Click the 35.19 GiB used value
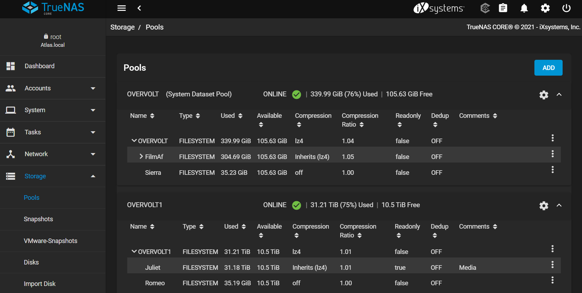Screen dimensions: 582x293 (x=237, y=283)
